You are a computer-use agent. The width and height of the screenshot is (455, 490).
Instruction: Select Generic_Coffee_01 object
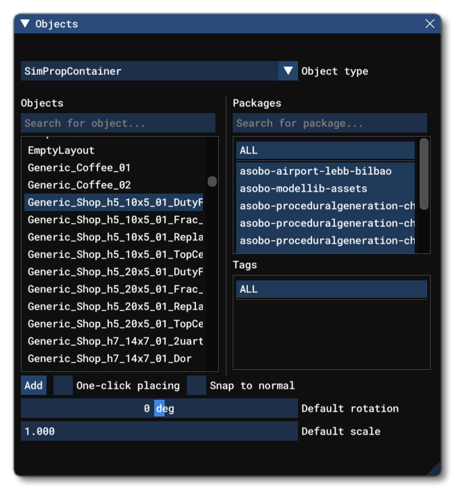click(113, 168)
